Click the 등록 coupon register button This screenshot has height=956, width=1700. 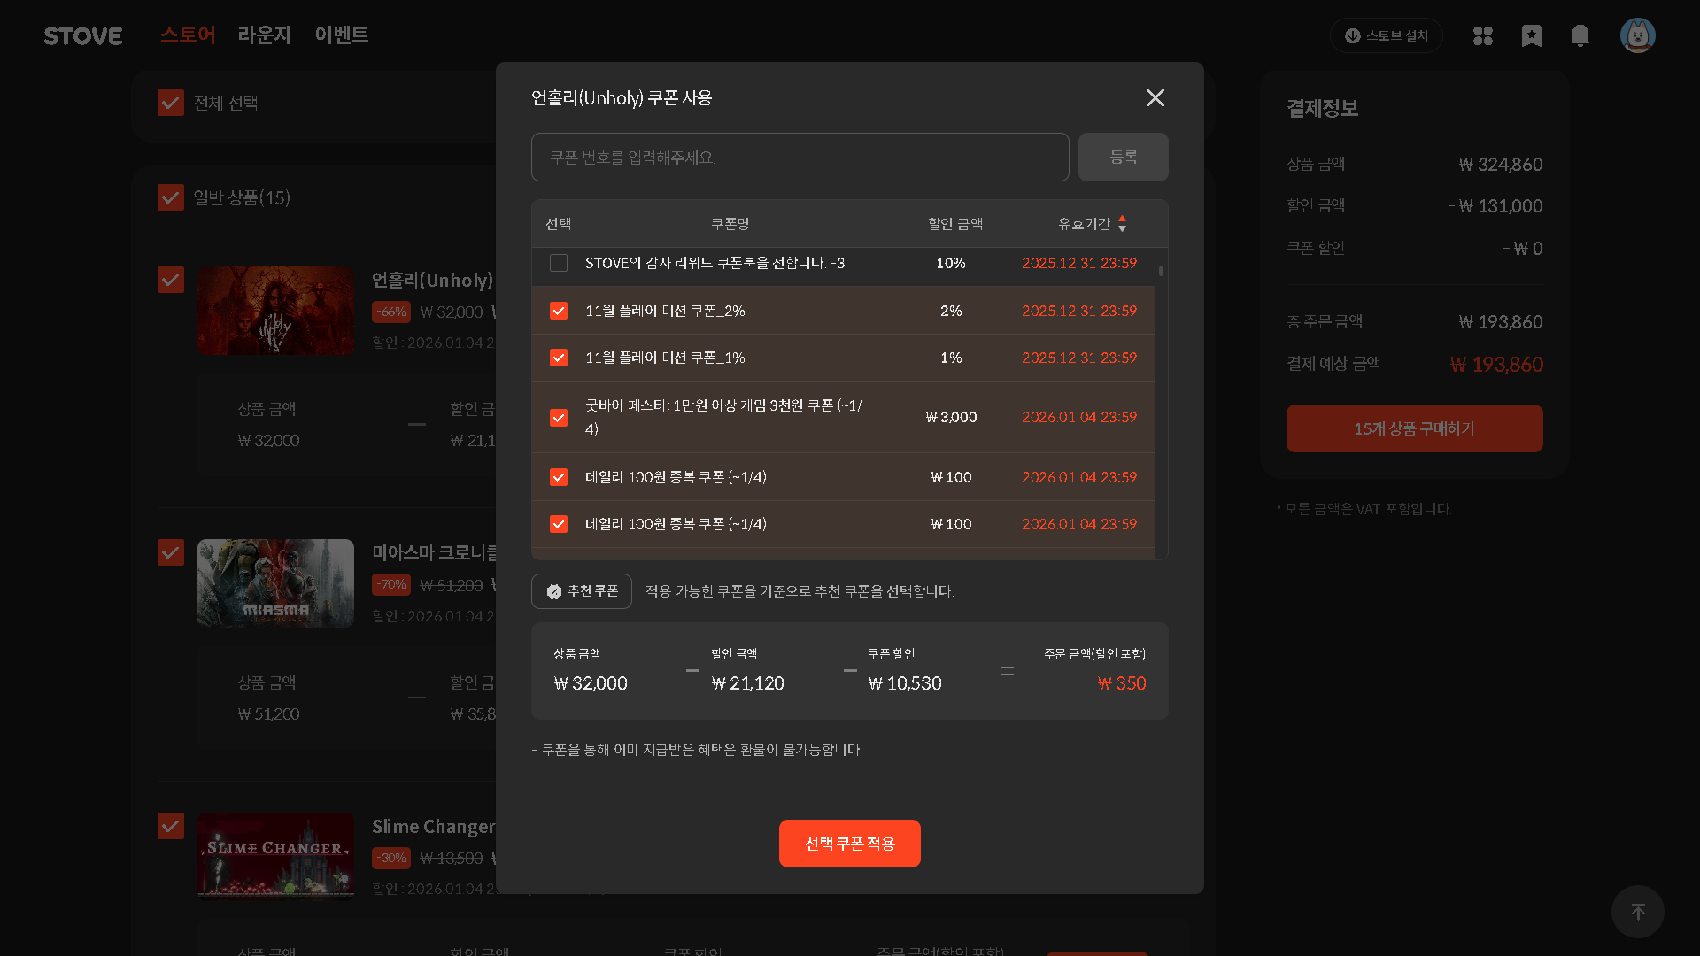point(1123,158)
